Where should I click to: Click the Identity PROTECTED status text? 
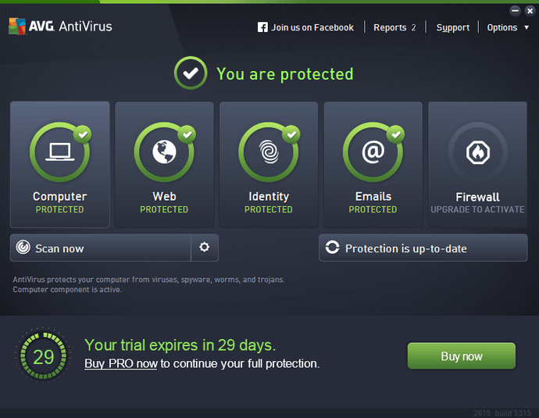(x=269, y=209)
